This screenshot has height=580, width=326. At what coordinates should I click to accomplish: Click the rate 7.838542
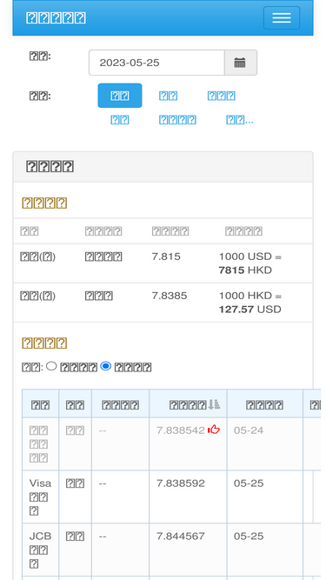180,430
